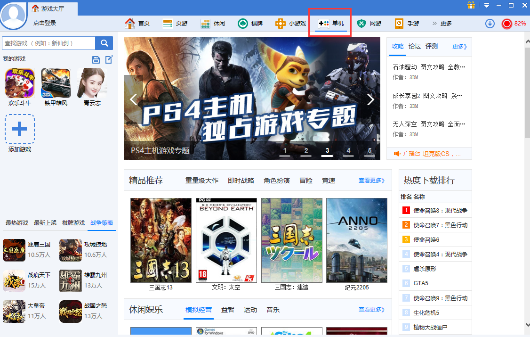Switch to the 网游 navigation tab
Viewport: 530px width, 337px height.
pyautogui.click(x=369, y=23)
